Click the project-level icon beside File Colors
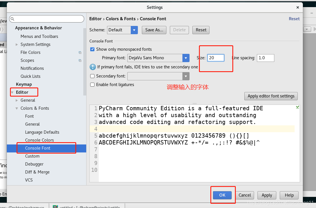The height and width of the screenshot is (208, 316). [x=80, y=52]
